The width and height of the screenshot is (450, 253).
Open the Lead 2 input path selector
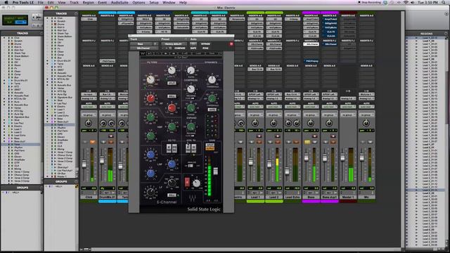tap(274, 94)
